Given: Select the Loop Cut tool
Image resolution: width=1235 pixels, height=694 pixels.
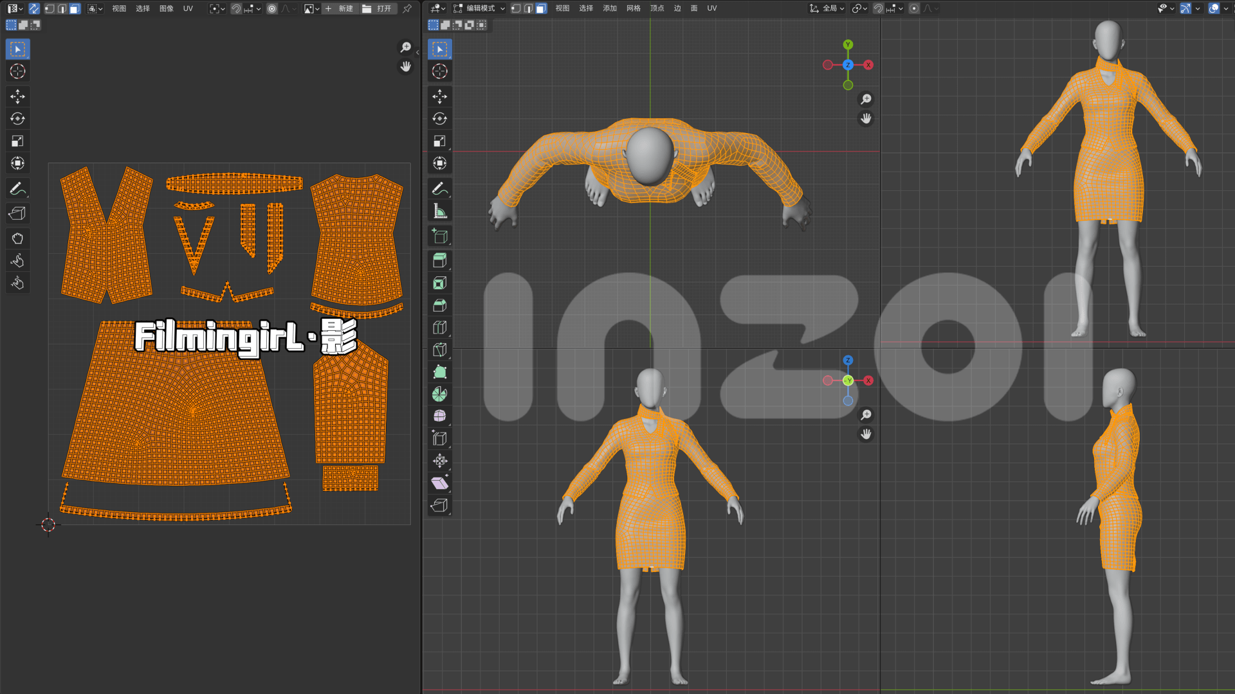Looking at the screenshot, I should [x=440, y=328].
